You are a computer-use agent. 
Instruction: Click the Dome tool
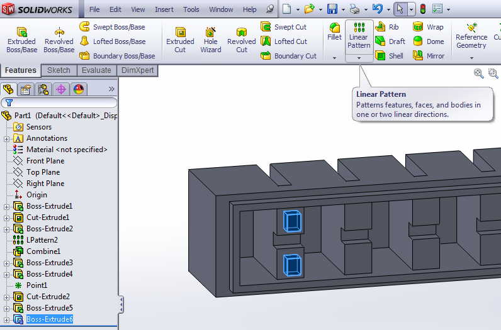point(429,41)
